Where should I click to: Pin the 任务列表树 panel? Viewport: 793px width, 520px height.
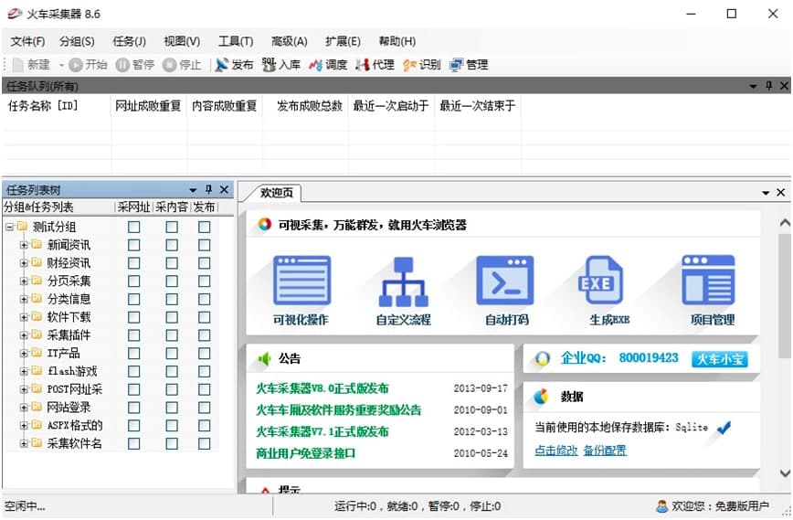[x=208, y=189]
